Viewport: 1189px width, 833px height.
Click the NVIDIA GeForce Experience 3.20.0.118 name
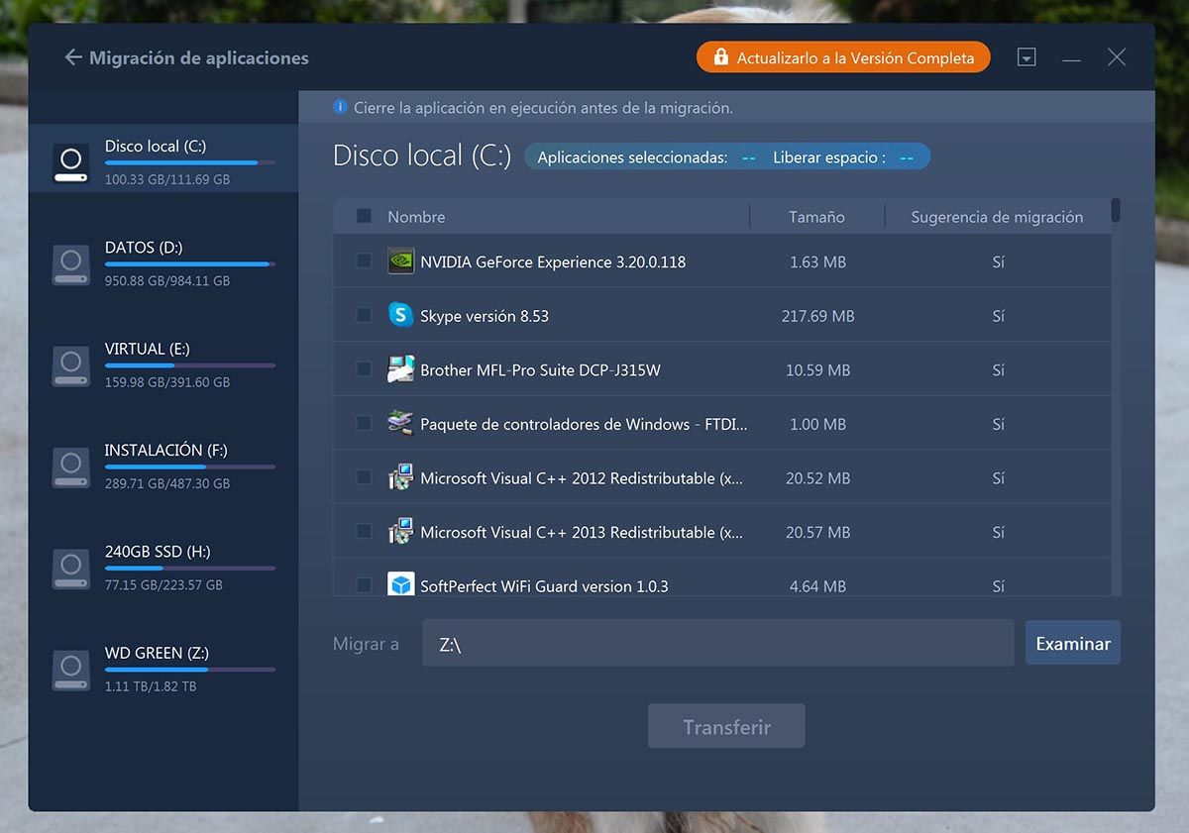pos(553,261)
